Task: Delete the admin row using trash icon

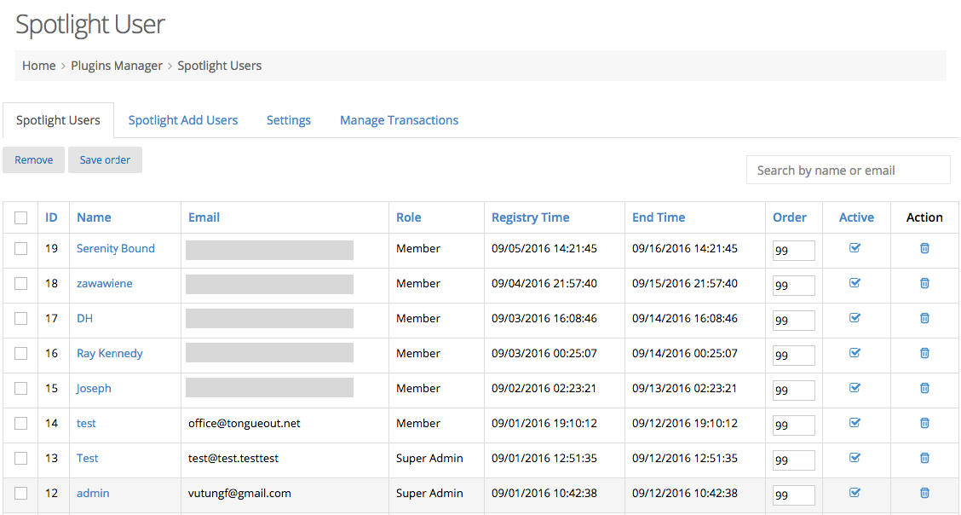Action: click(x=925, y=493)
